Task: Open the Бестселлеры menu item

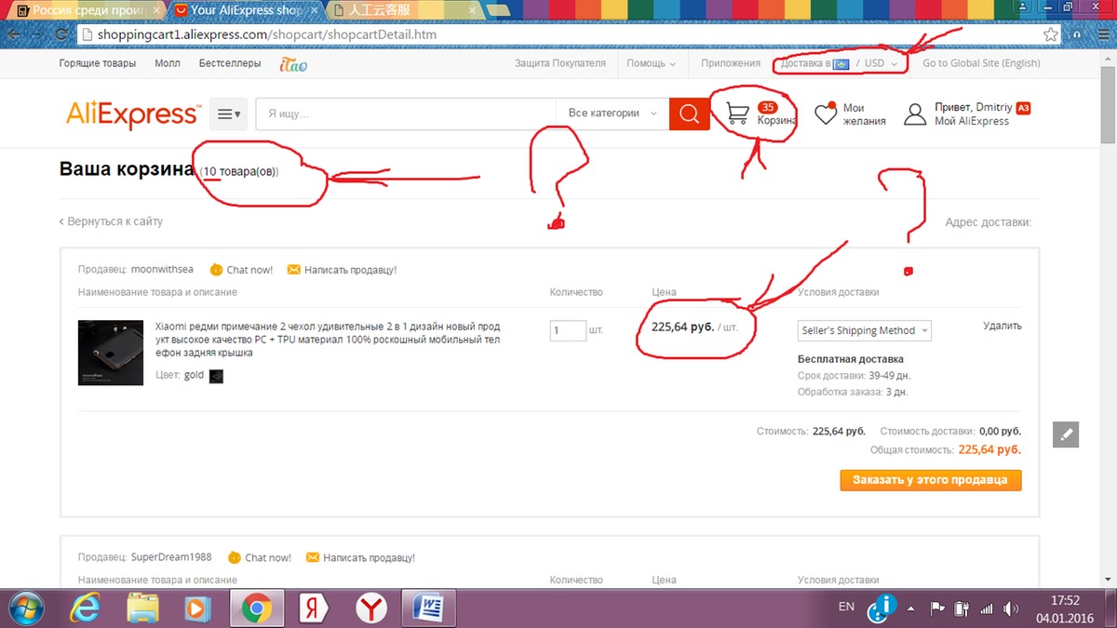Action: click(230, 63)
